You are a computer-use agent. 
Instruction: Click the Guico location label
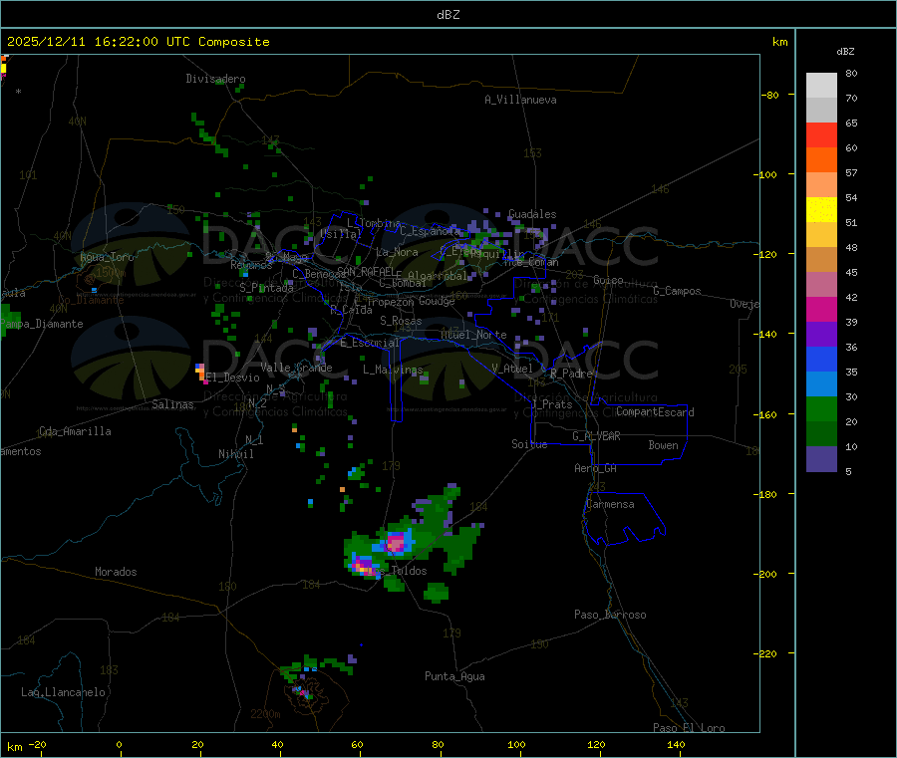tap(608, 280)
